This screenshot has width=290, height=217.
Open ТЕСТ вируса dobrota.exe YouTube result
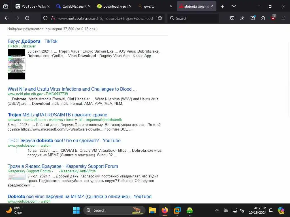tap(64, 140)
